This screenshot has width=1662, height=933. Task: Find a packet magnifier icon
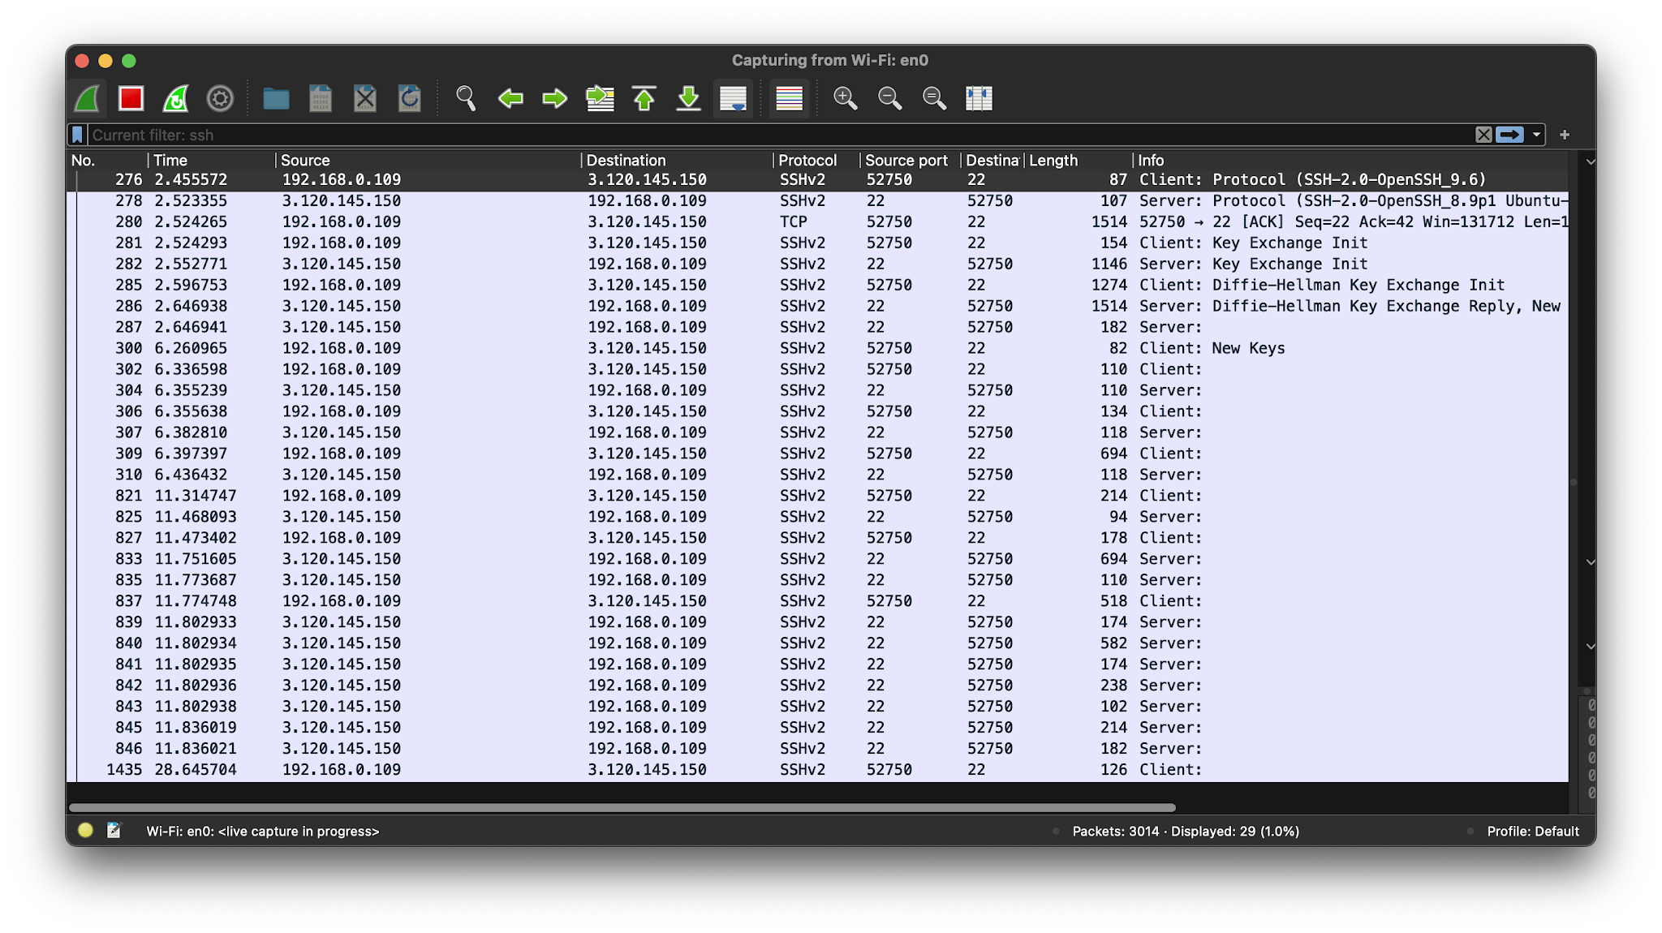466,99
